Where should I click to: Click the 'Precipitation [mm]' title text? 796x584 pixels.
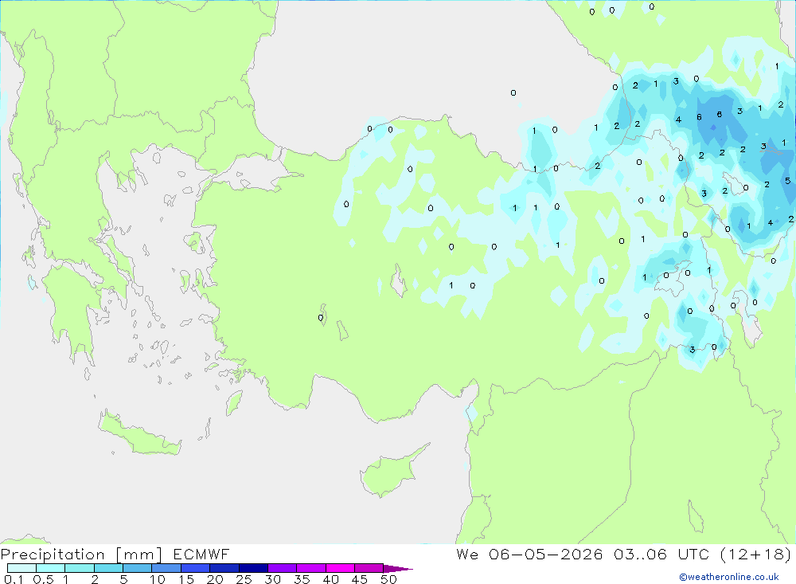coord(82,555)
